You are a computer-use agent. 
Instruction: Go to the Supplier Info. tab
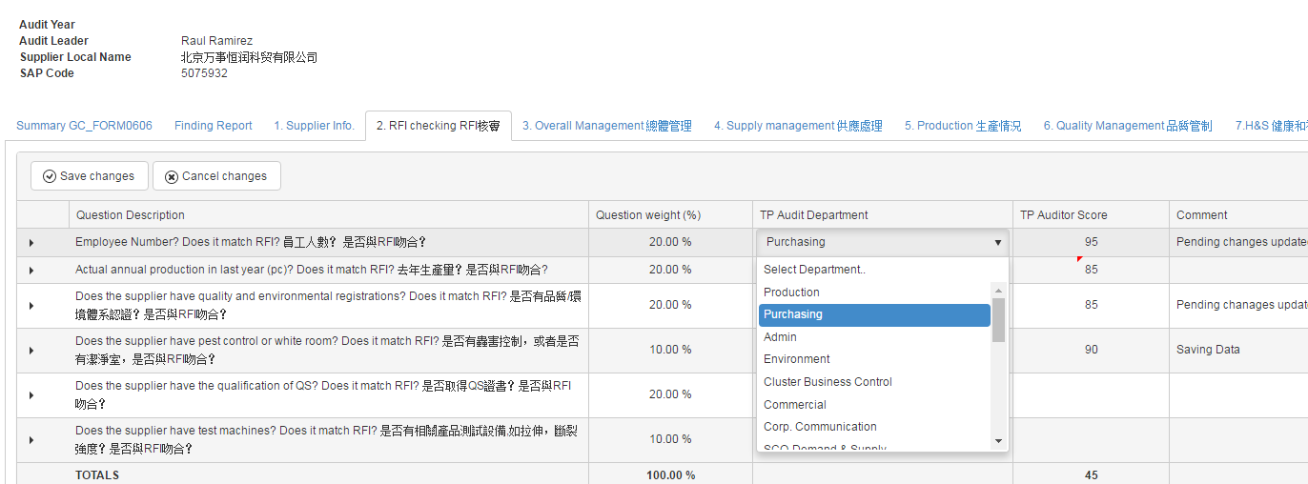click(x=314, y=126)
